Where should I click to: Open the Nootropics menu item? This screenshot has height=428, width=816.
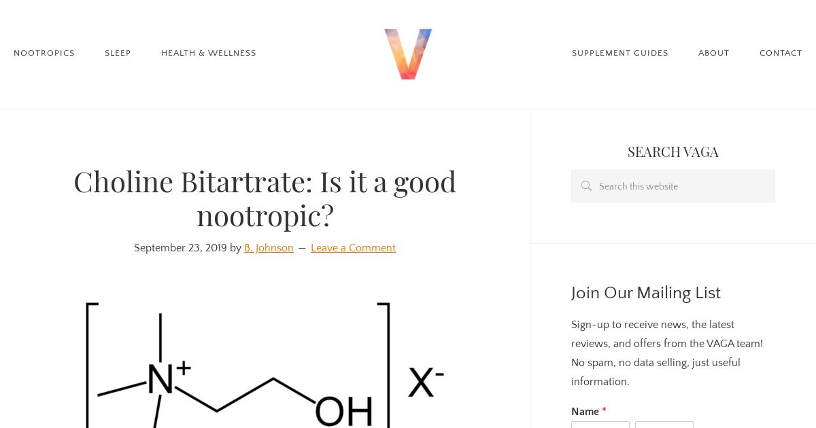pyautogui.click(x=44, y=53)
